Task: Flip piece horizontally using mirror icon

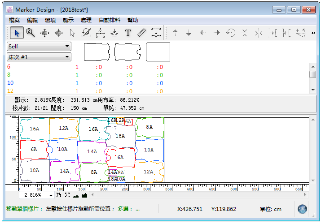Action: click(x=259, y=33)
